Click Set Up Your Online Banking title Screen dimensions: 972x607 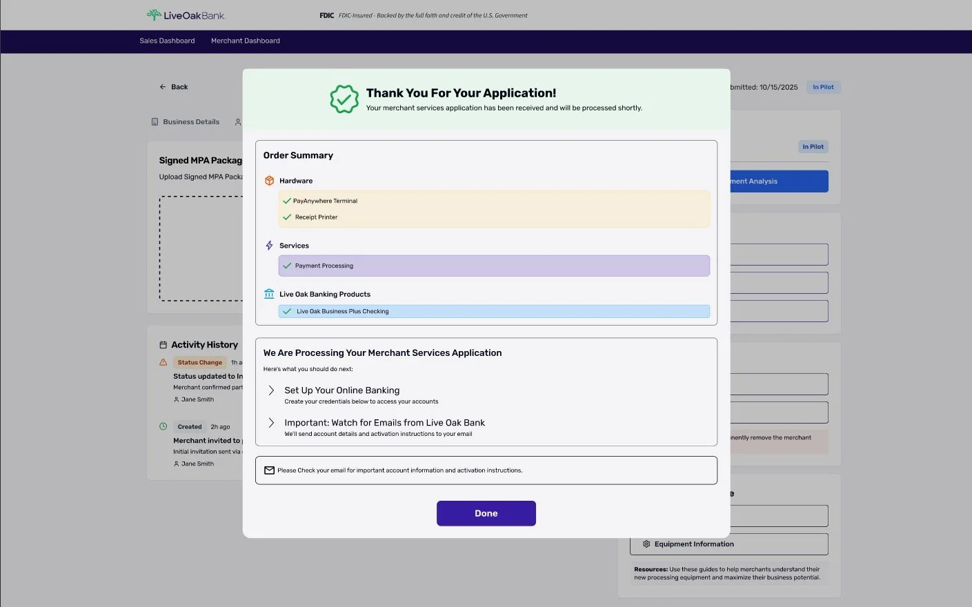[342, 390]
